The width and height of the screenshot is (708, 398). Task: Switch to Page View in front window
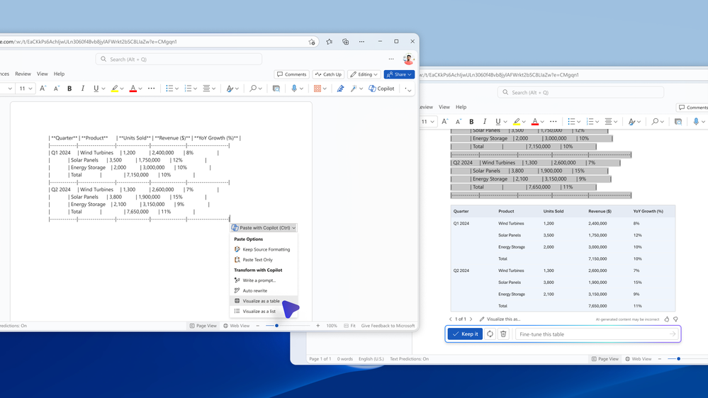(203, 326)
